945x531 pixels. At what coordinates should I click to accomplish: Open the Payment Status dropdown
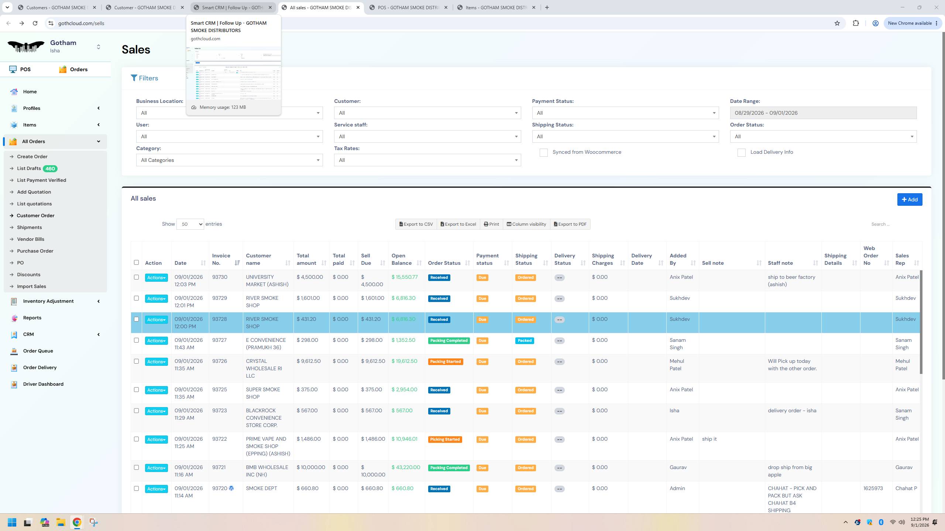(625, 113)
